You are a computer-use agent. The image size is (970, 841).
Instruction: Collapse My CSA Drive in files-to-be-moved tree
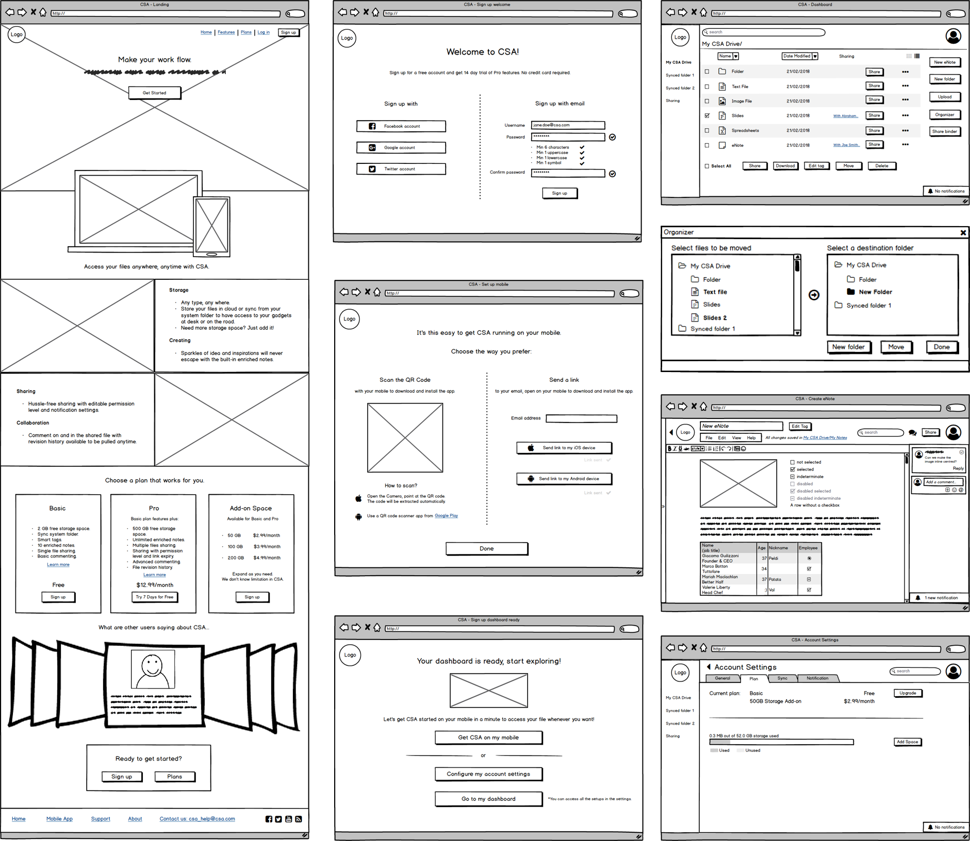click(682, 266)
